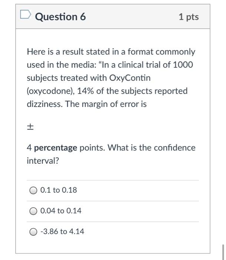Viewport: 226px width, 260px height.
Task: Click the '(oxycodone),' text in the question
Action: tap(51, 91)
